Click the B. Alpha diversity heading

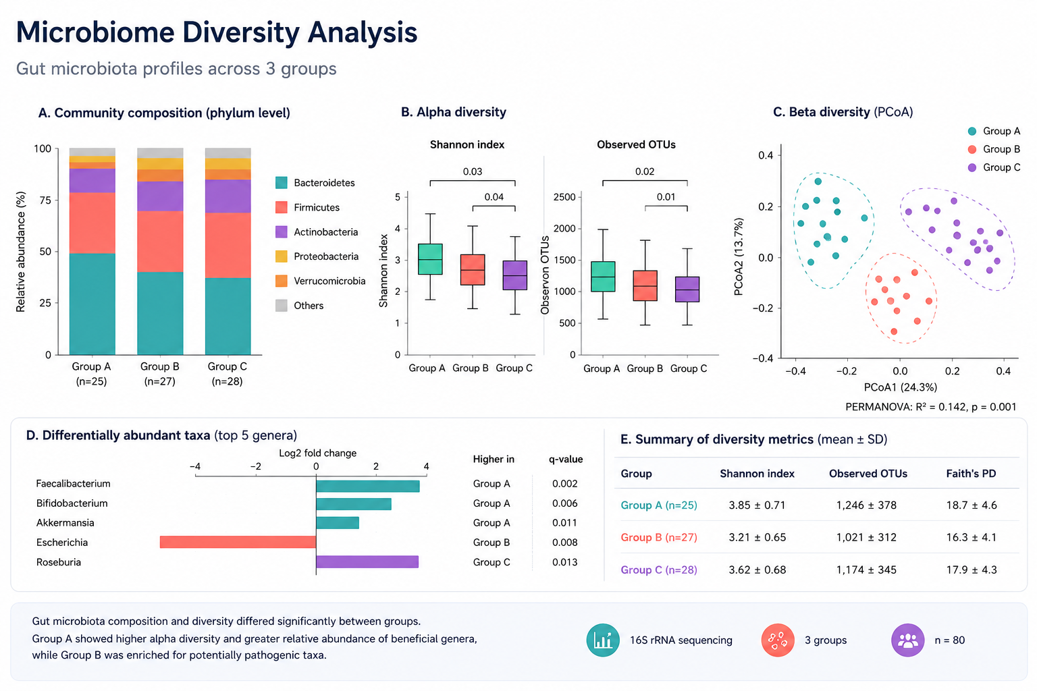point(454,112)
